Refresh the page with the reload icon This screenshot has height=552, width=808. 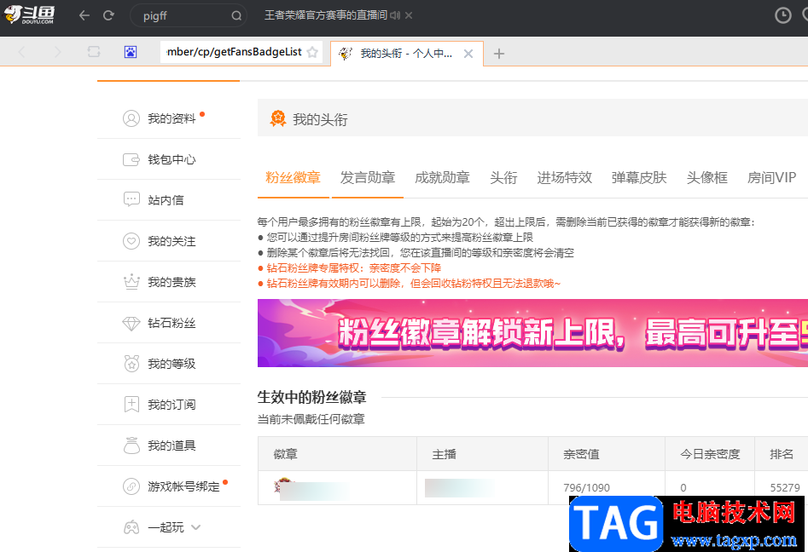(x=108, y=15)
